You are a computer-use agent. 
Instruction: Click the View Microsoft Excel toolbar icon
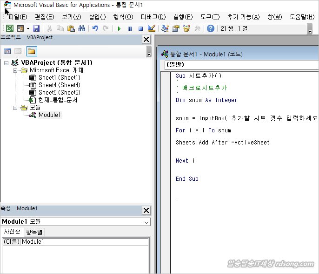pos(10,28)
